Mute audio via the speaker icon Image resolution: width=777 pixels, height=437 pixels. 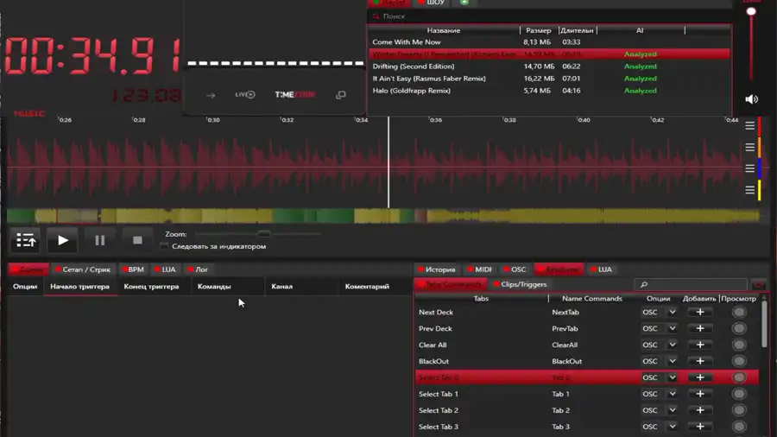tap(751, 99)
